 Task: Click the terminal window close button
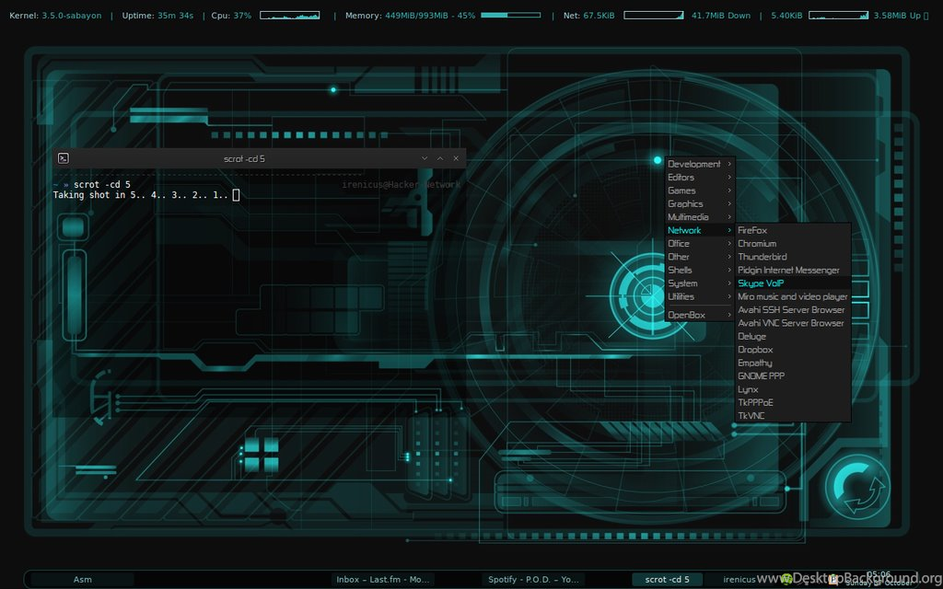pos(456,158)
